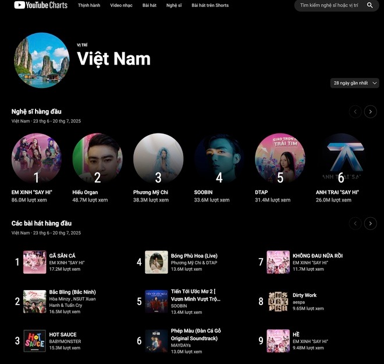
Task: Open the Thịnh hành tab
Action: pyautogui.click(x=89, y=5)
